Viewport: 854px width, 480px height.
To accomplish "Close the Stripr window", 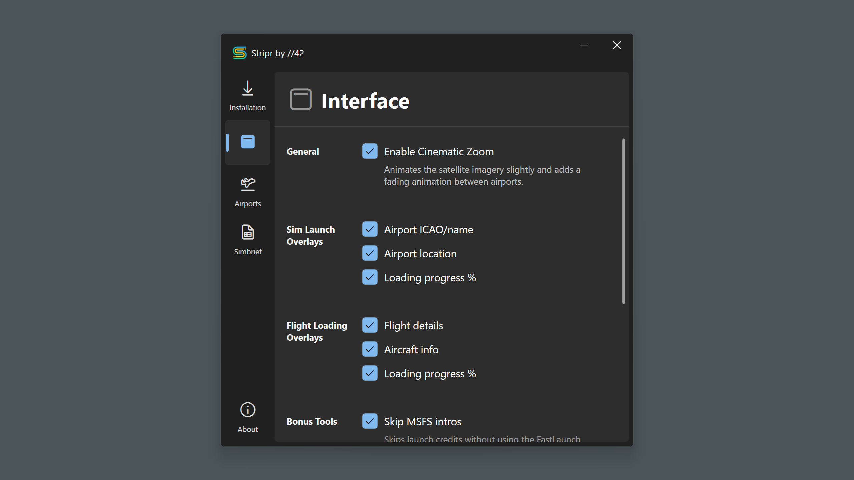I will click(x=617, y=45).
